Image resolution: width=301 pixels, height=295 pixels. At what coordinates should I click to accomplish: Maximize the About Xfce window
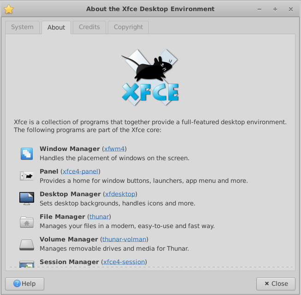(275, 9)
